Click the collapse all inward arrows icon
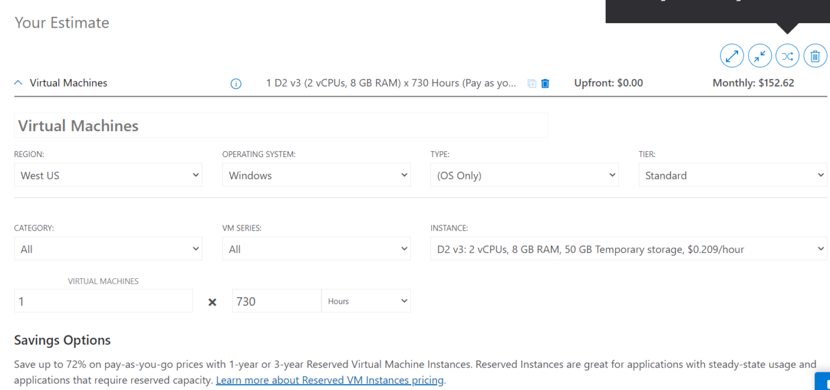Viewport: 830px width, 390px height. click(760, 55)
